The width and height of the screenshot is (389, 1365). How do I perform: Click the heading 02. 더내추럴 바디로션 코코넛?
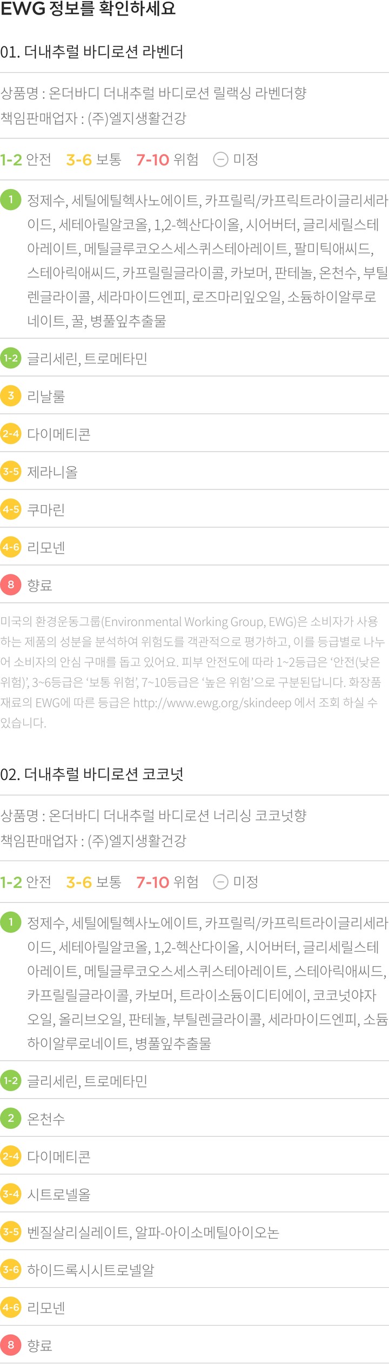pyautogui.click(x=92, y=775)
